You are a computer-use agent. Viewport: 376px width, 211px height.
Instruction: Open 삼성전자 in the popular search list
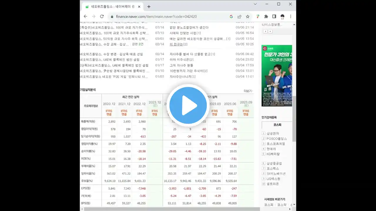(x=273, y=133)
